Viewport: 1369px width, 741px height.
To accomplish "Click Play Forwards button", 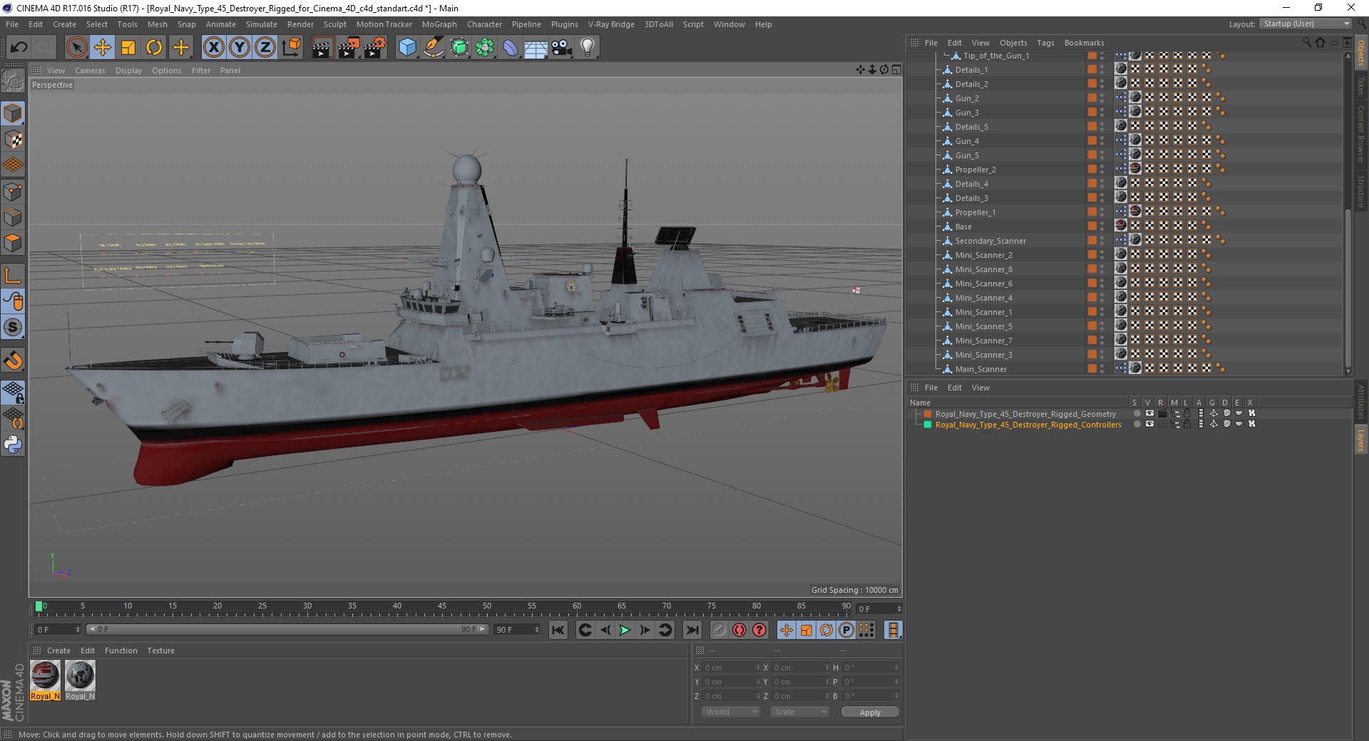I will coord(625,630).
